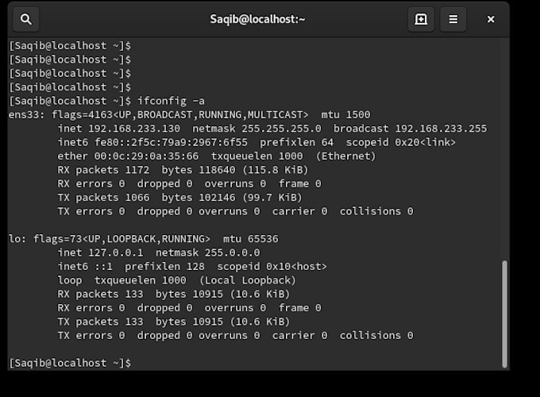
Task: Click the new tab icon
Action: (x=421, y=19)
